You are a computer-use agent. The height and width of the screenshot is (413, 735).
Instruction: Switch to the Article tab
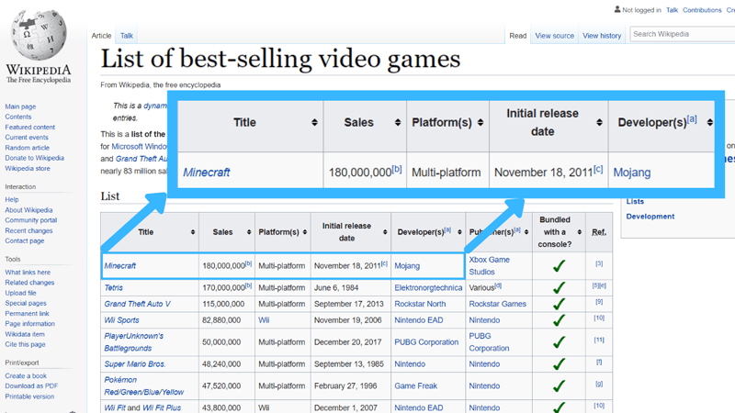click(x=101, y=36)
